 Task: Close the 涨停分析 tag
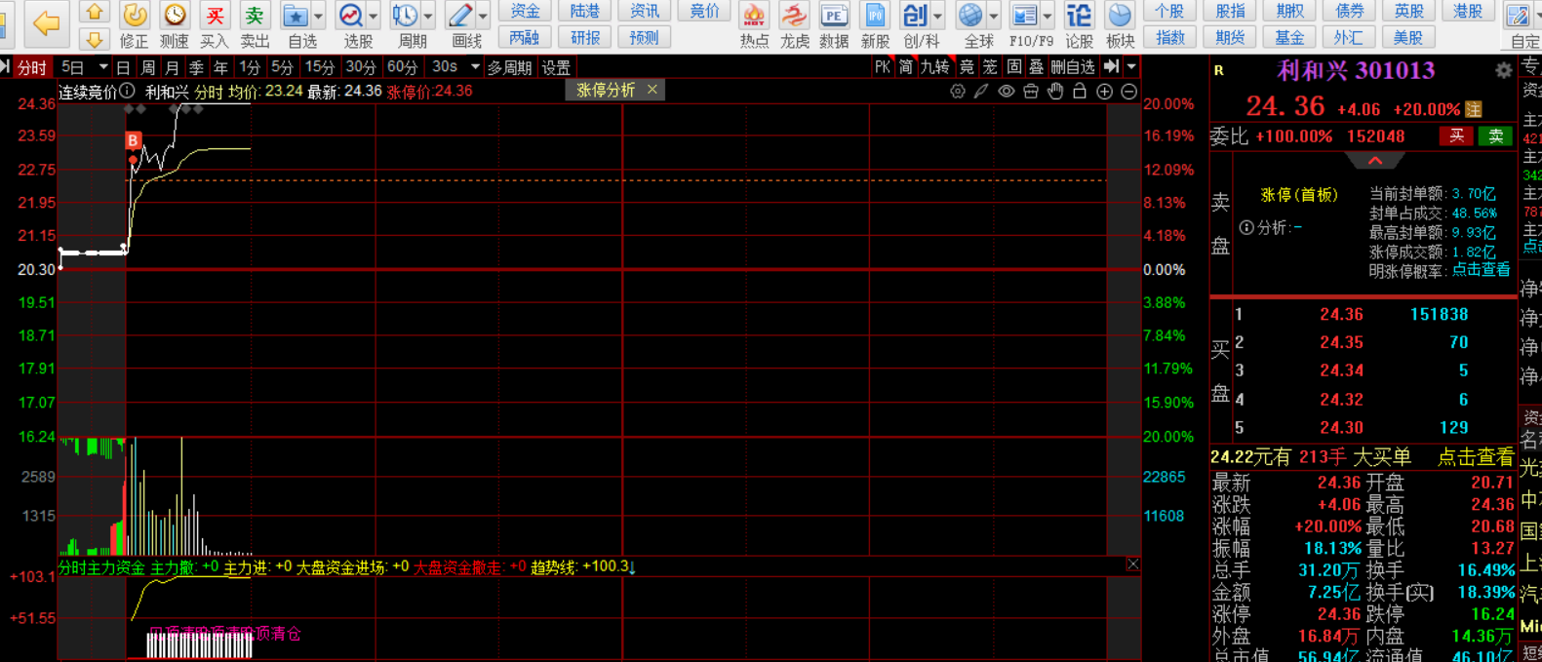[x=652, y=90]
